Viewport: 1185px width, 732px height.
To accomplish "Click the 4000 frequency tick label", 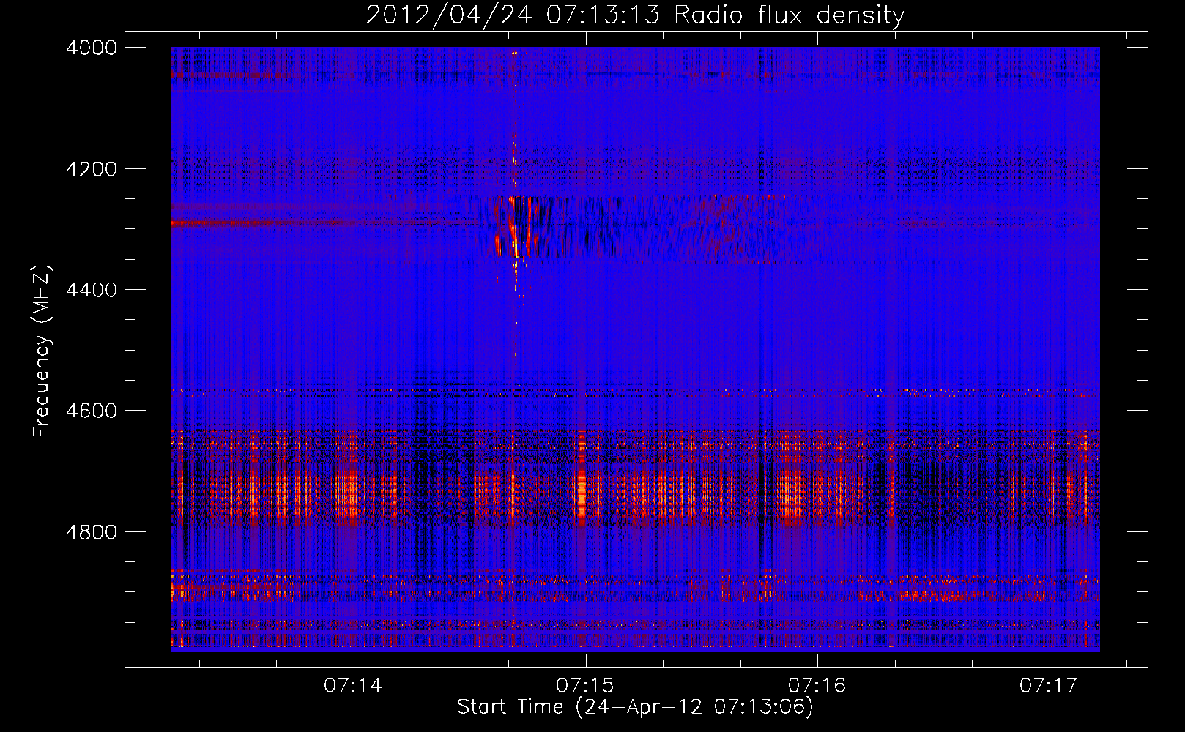I will point(92,48).
